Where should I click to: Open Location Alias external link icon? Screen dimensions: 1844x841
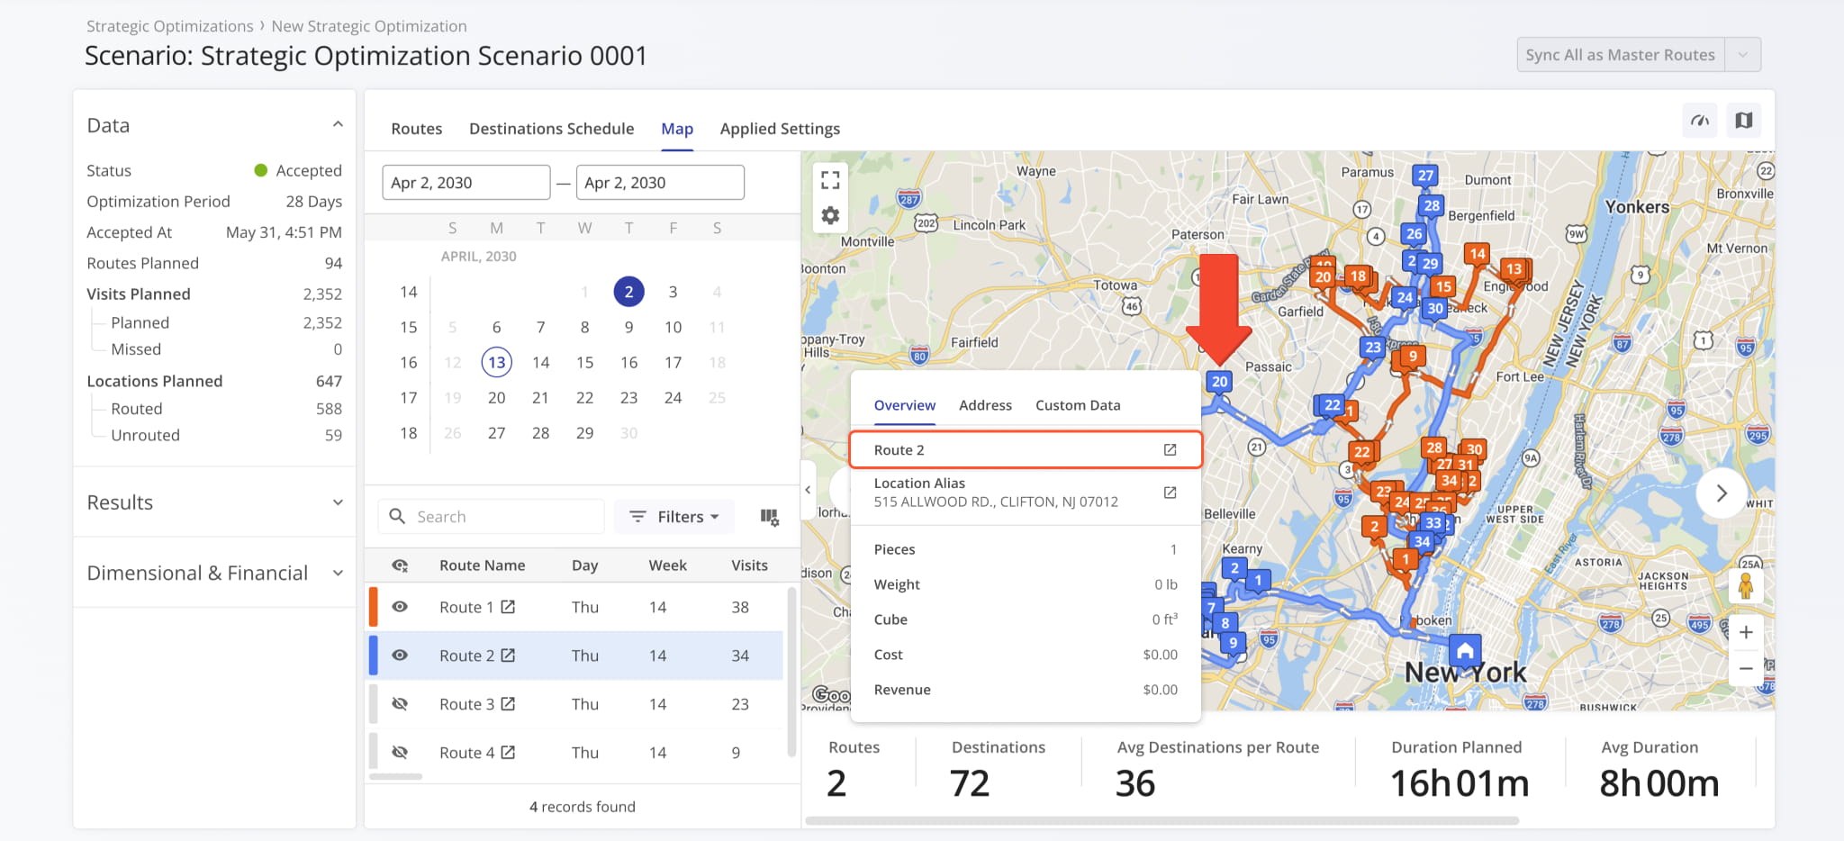[x=1170, y=493]
